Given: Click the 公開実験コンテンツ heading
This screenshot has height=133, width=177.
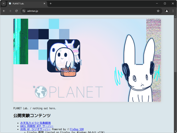Looking at the screenshot, I should tap(32, 116).
